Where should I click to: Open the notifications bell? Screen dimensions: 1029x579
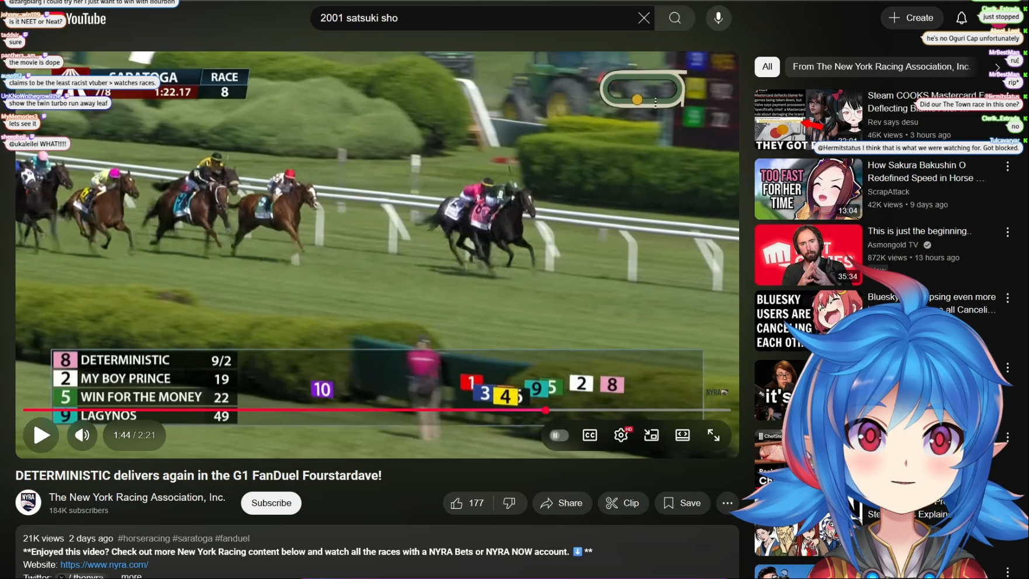[961, 18]
